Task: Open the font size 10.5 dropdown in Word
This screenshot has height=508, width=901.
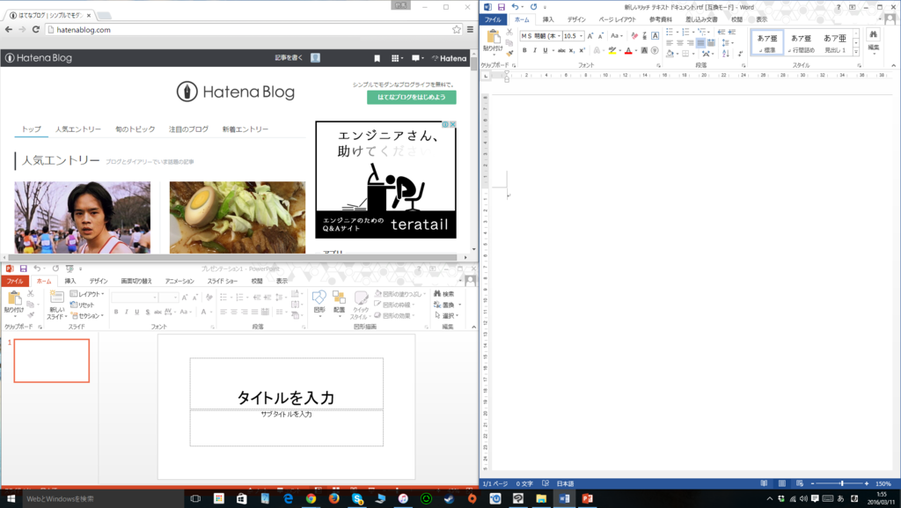Action: click(581, 35)
